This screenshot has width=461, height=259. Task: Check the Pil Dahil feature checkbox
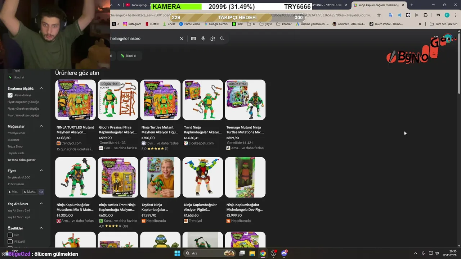(x=10, y=242)
